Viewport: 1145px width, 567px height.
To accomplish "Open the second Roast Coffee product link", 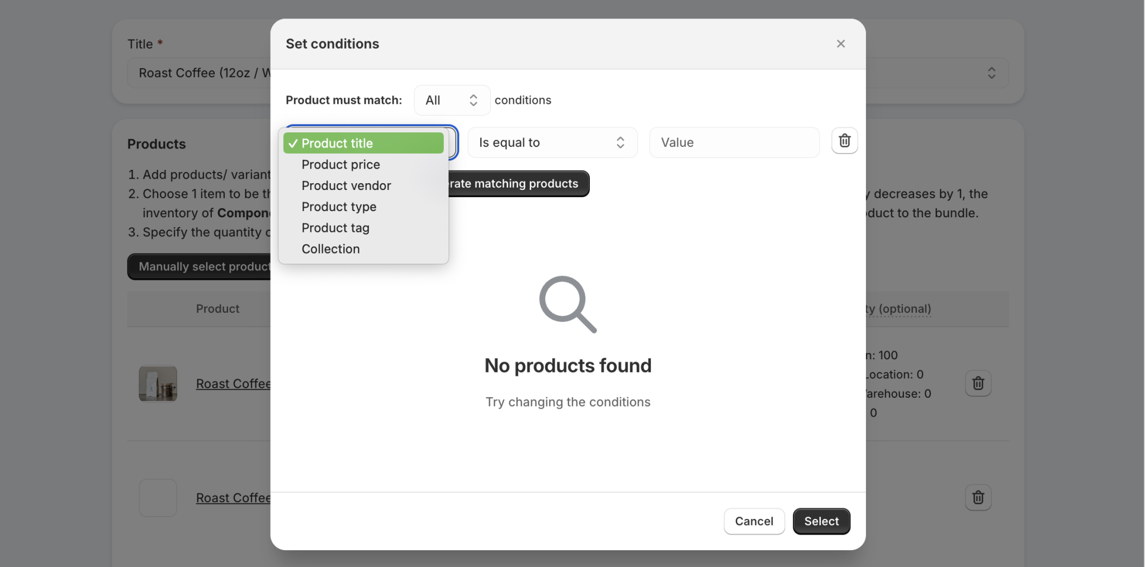I will pyautogui.click(x=233, y=498).
